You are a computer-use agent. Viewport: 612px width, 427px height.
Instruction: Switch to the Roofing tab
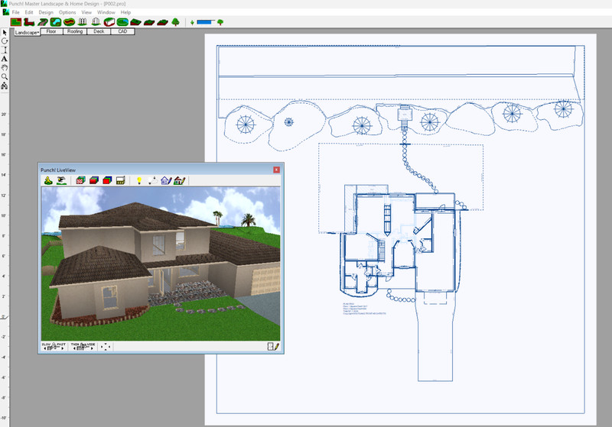(x=75, y=31)
